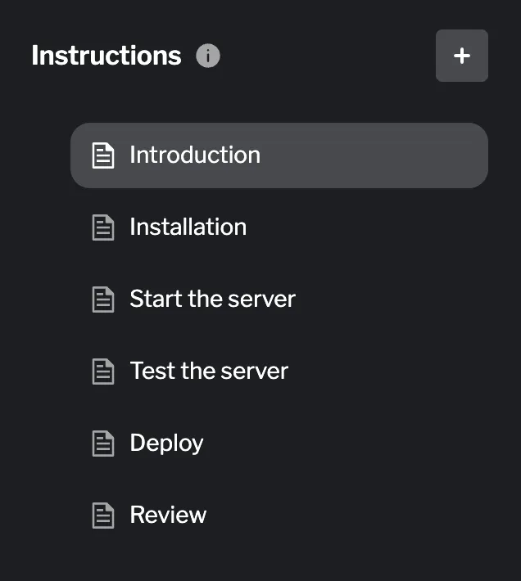Click the Instructions heading text
This screenshot has height=581, width=521.
pos(106,56)
